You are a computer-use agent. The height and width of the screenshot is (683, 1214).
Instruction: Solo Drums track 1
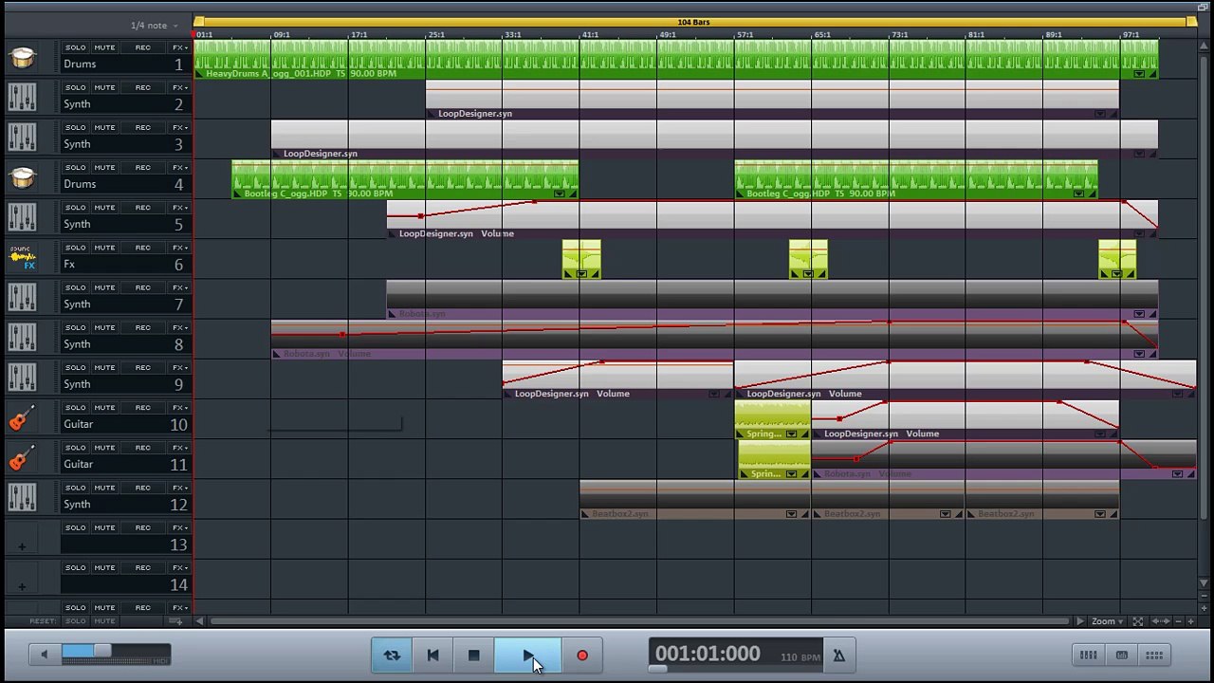(x=75, y=47)
